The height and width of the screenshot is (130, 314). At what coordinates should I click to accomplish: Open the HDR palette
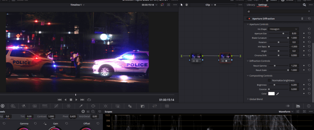click(x=13, y=106)
